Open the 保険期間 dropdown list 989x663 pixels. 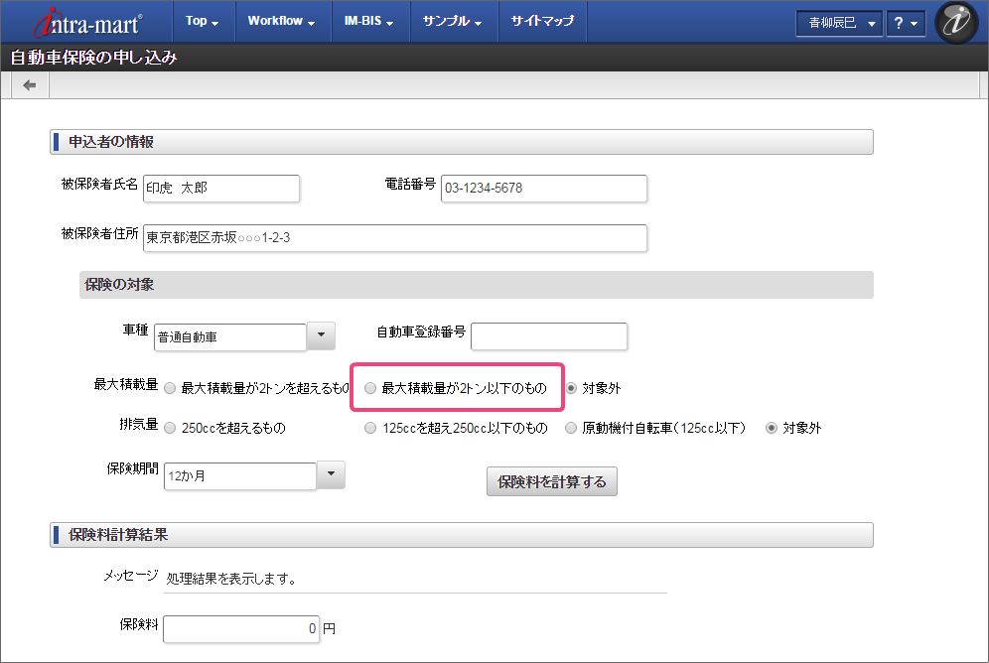point(331,474)
